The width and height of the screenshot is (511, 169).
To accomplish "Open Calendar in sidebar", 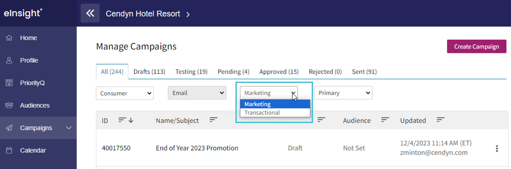I will point(38,150).
